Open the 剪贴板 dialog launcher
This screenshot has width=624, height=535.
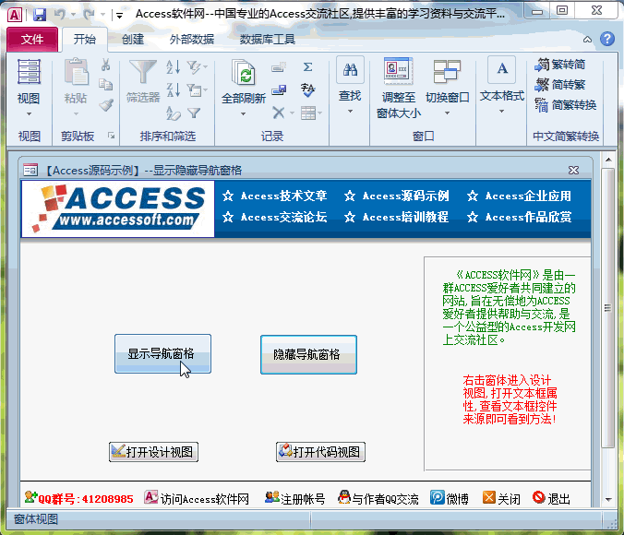(x=111, y=136)
